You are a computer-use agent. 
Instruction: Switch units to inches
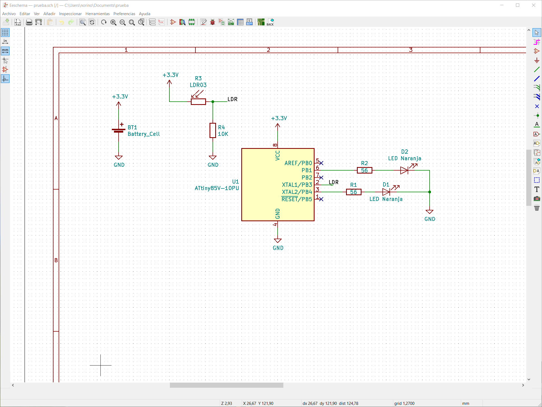pyautogui.click(x=5, y=41)
